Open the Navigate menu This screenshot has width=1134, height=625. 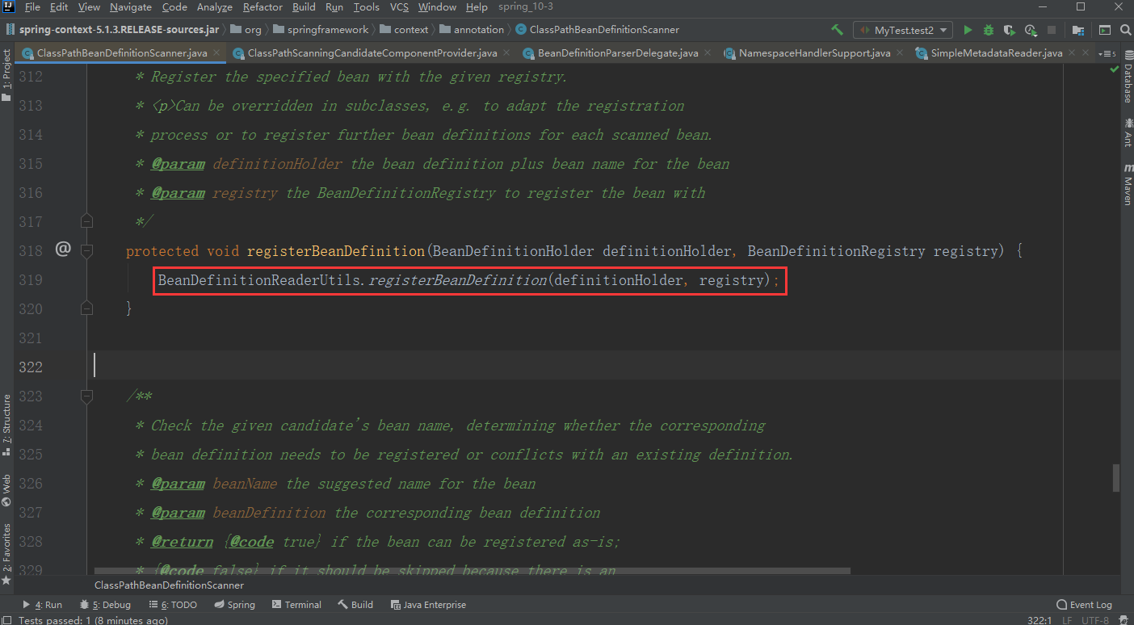[x=131, y=7]
